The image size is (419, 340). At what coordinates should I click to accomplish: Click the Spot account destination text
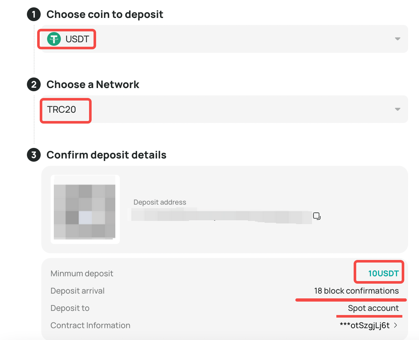coord(373,308)
